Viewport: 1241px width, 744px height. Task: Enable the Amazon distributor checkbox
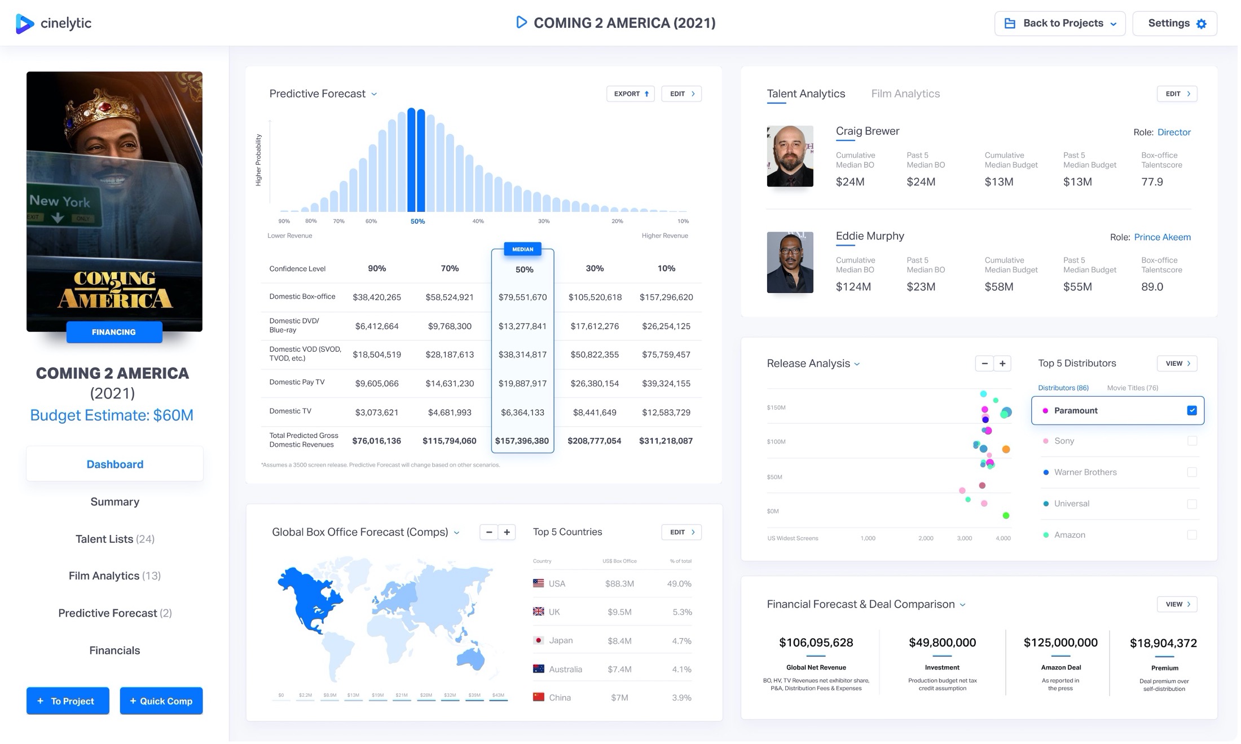tap(1192, 535)
